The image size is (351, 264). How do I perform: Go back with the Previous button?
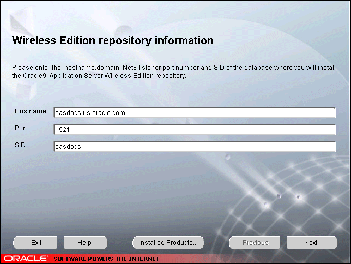pyautogui.click(x=255, y=243)
